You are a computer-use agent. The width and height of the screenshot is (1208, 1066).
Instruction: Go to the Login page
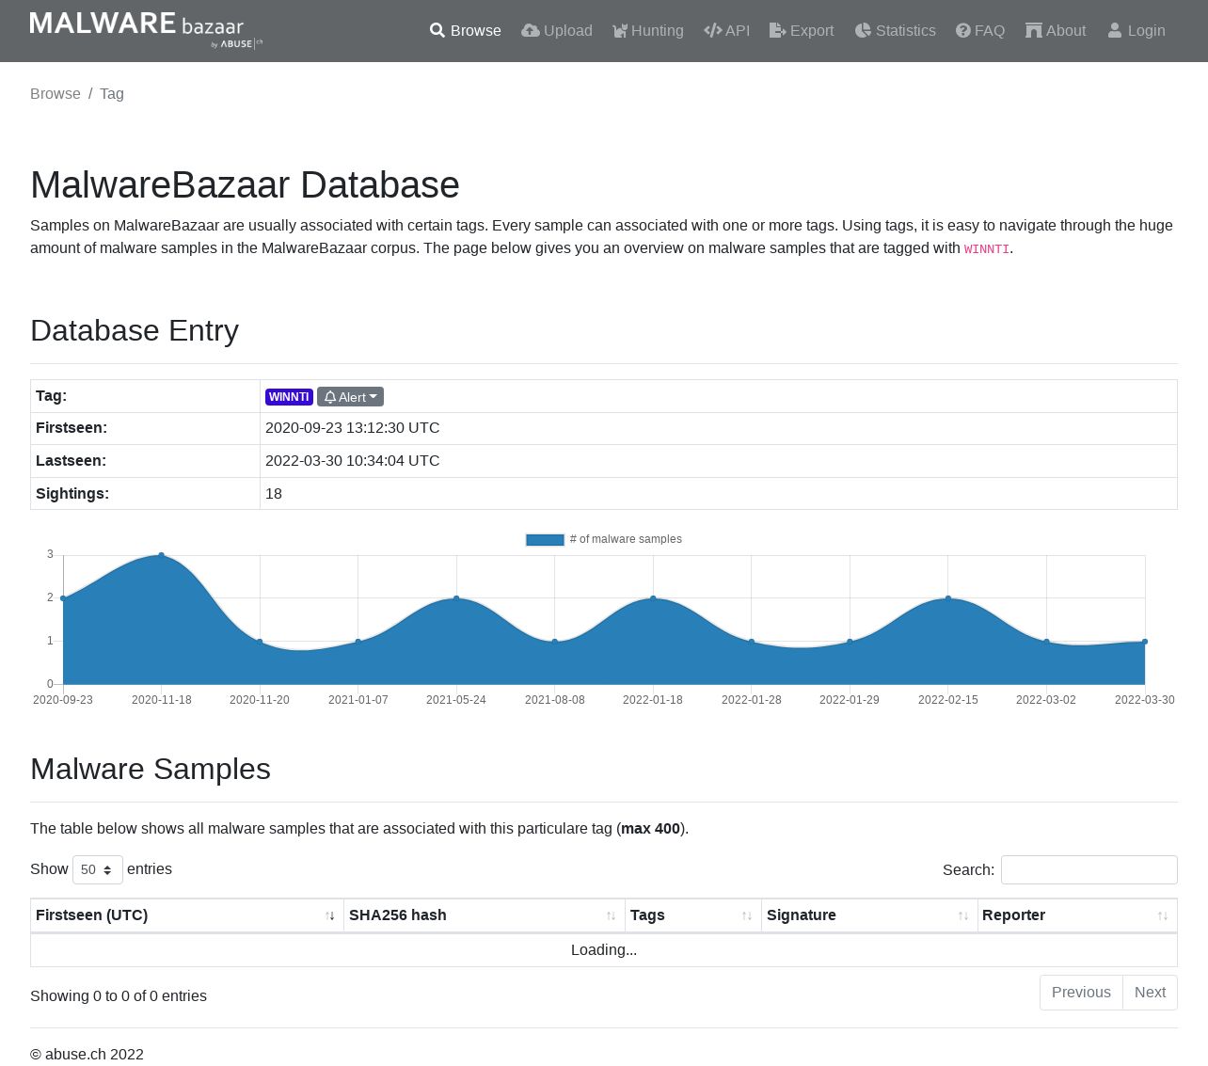click(x=1136, y=31)
